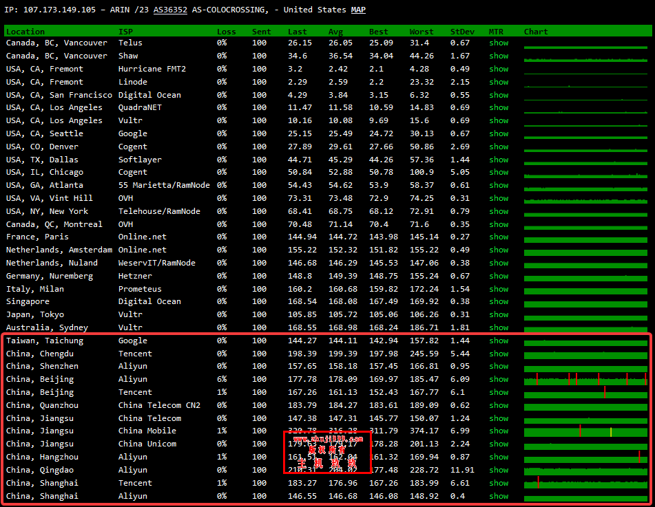Click the Jiangsu China Mobile latency chart
655x507 pixels.
(585, 431)
